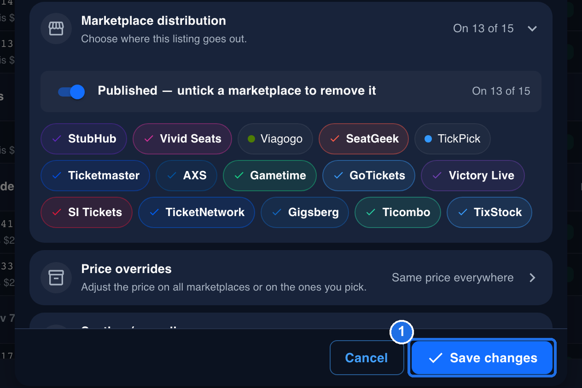This screenshot has height=388, width=582.
Task: Untick the Ticketmaster marketplace chip
Action: click(95, 176)
